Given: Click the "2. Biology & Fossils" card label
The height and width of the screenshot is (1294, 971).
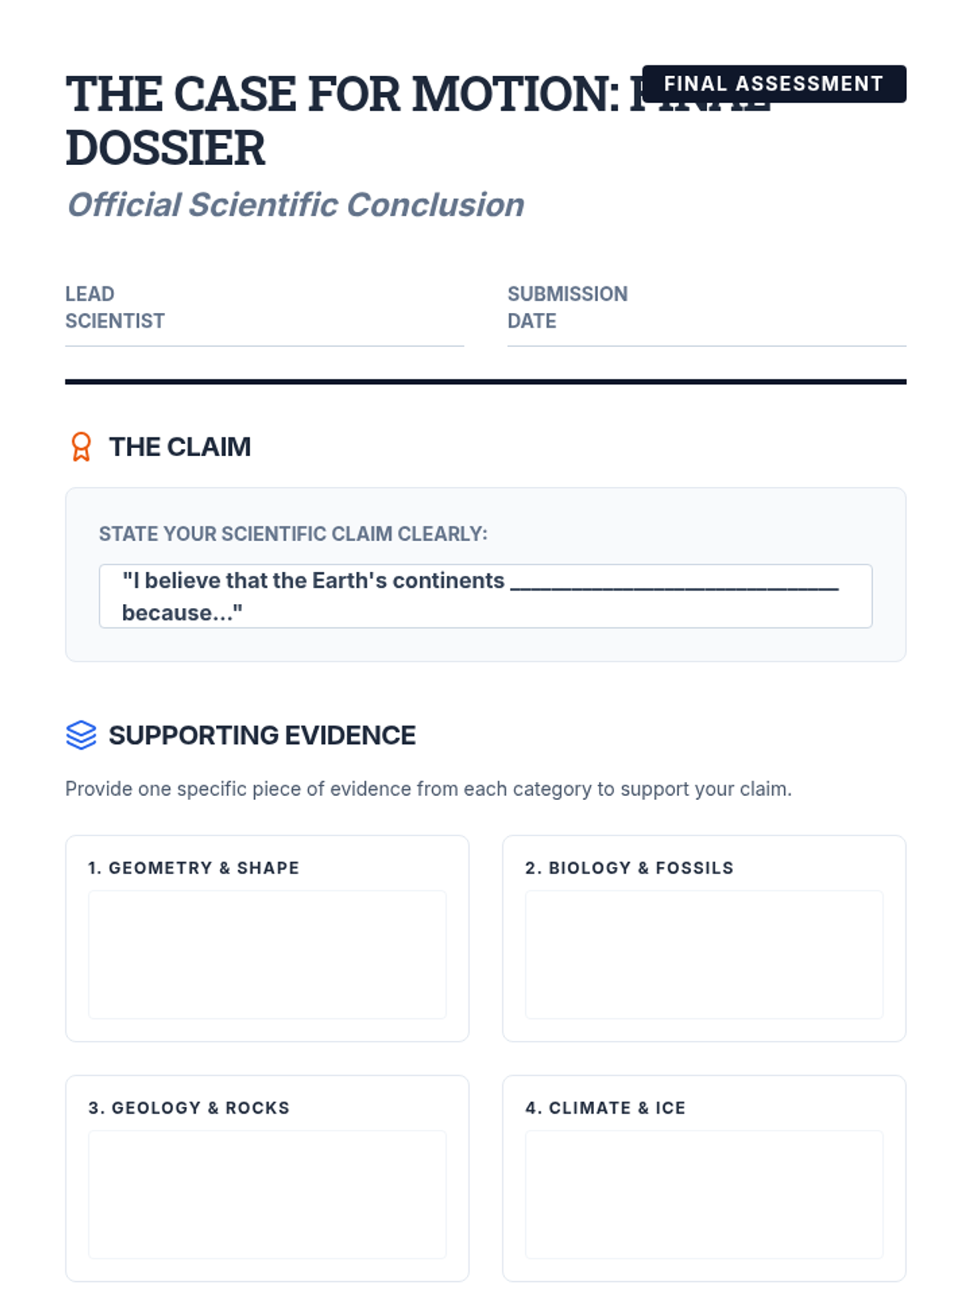Looking at the screenshot, I should tap(629, 868).
